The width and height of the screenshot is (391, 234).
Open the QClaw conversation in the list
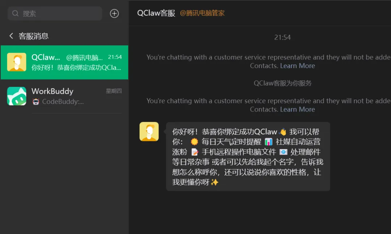coord(64,62)
